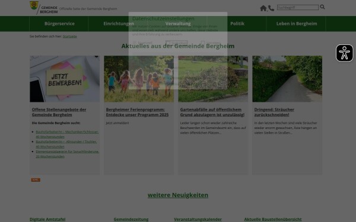The height and width of the screenshot is (222, 356).
Task: Click the Aktuelles aus der Gemeinde Bergheim heading
Action: coord(178,46)
